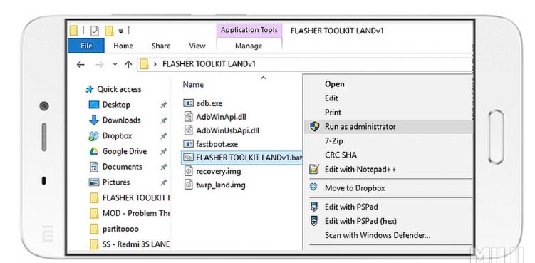The width and height of the screenshot is (535, 263).
Task: Navigate up one folder with up arrow
Action: (x=128, y=64)
